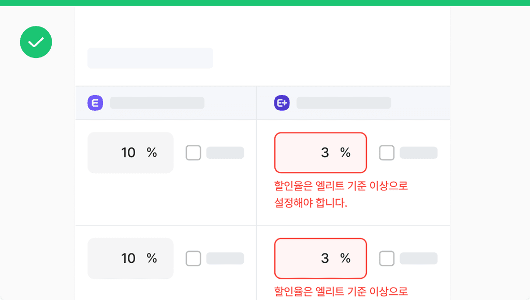Click the label next to first-row Elite Plus checkbox

[x=418, y=153]
